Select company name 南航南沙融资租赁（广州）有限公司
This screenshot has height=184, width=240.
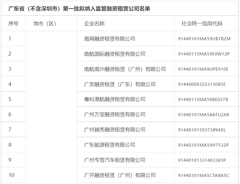pyautogui.click(x=125, y=69)
